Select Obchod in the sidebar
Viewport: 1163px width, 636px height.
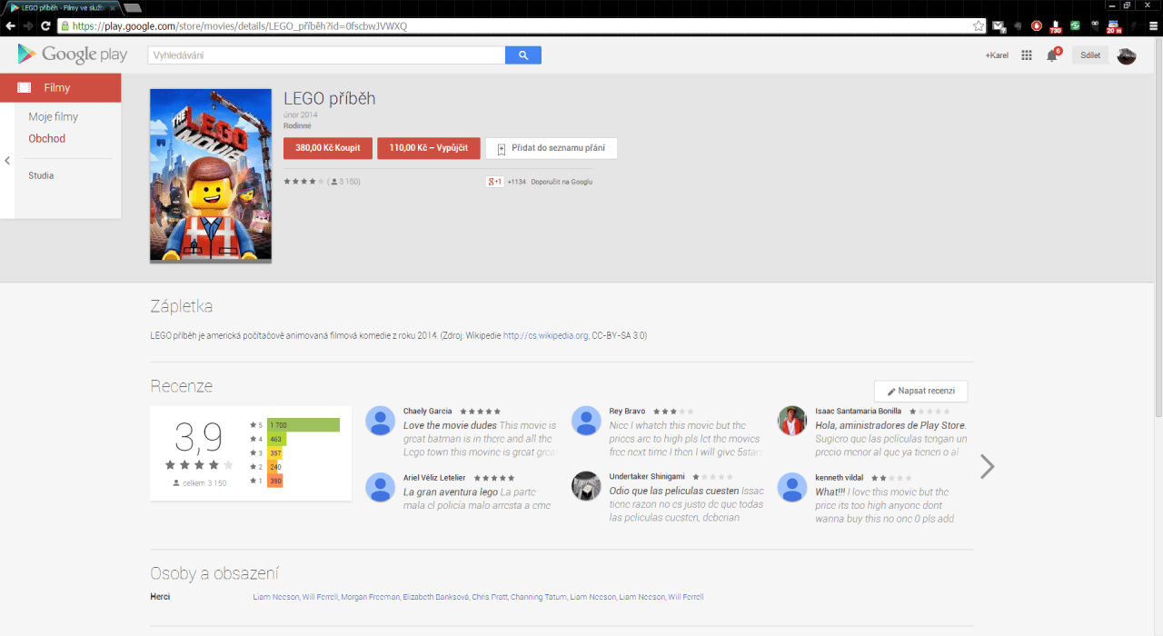pyautogui.click(x=46, y=138)
